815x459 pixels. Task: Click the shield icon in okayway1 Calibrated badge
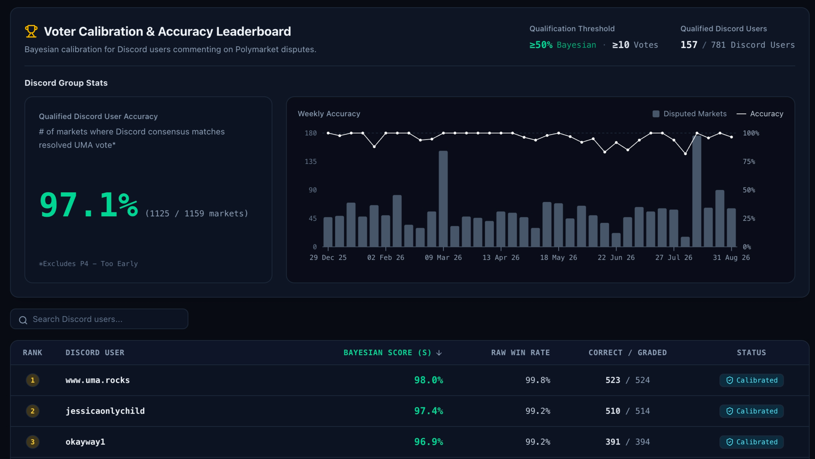coord(730,442)
